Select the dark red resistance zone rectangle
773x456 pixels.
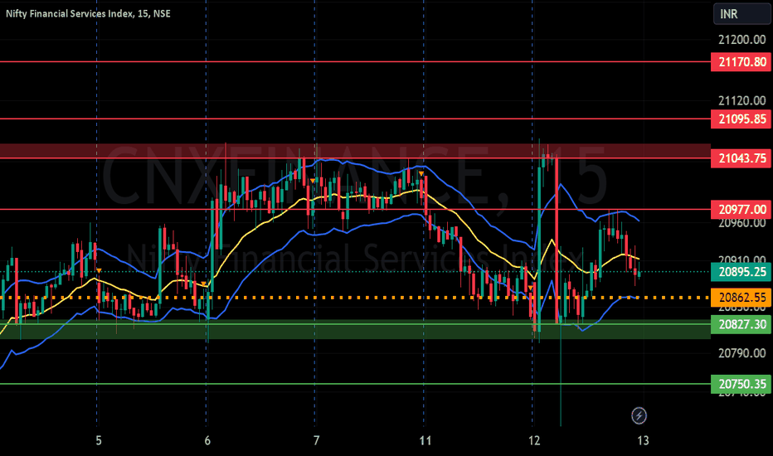[x=355, y=151]
